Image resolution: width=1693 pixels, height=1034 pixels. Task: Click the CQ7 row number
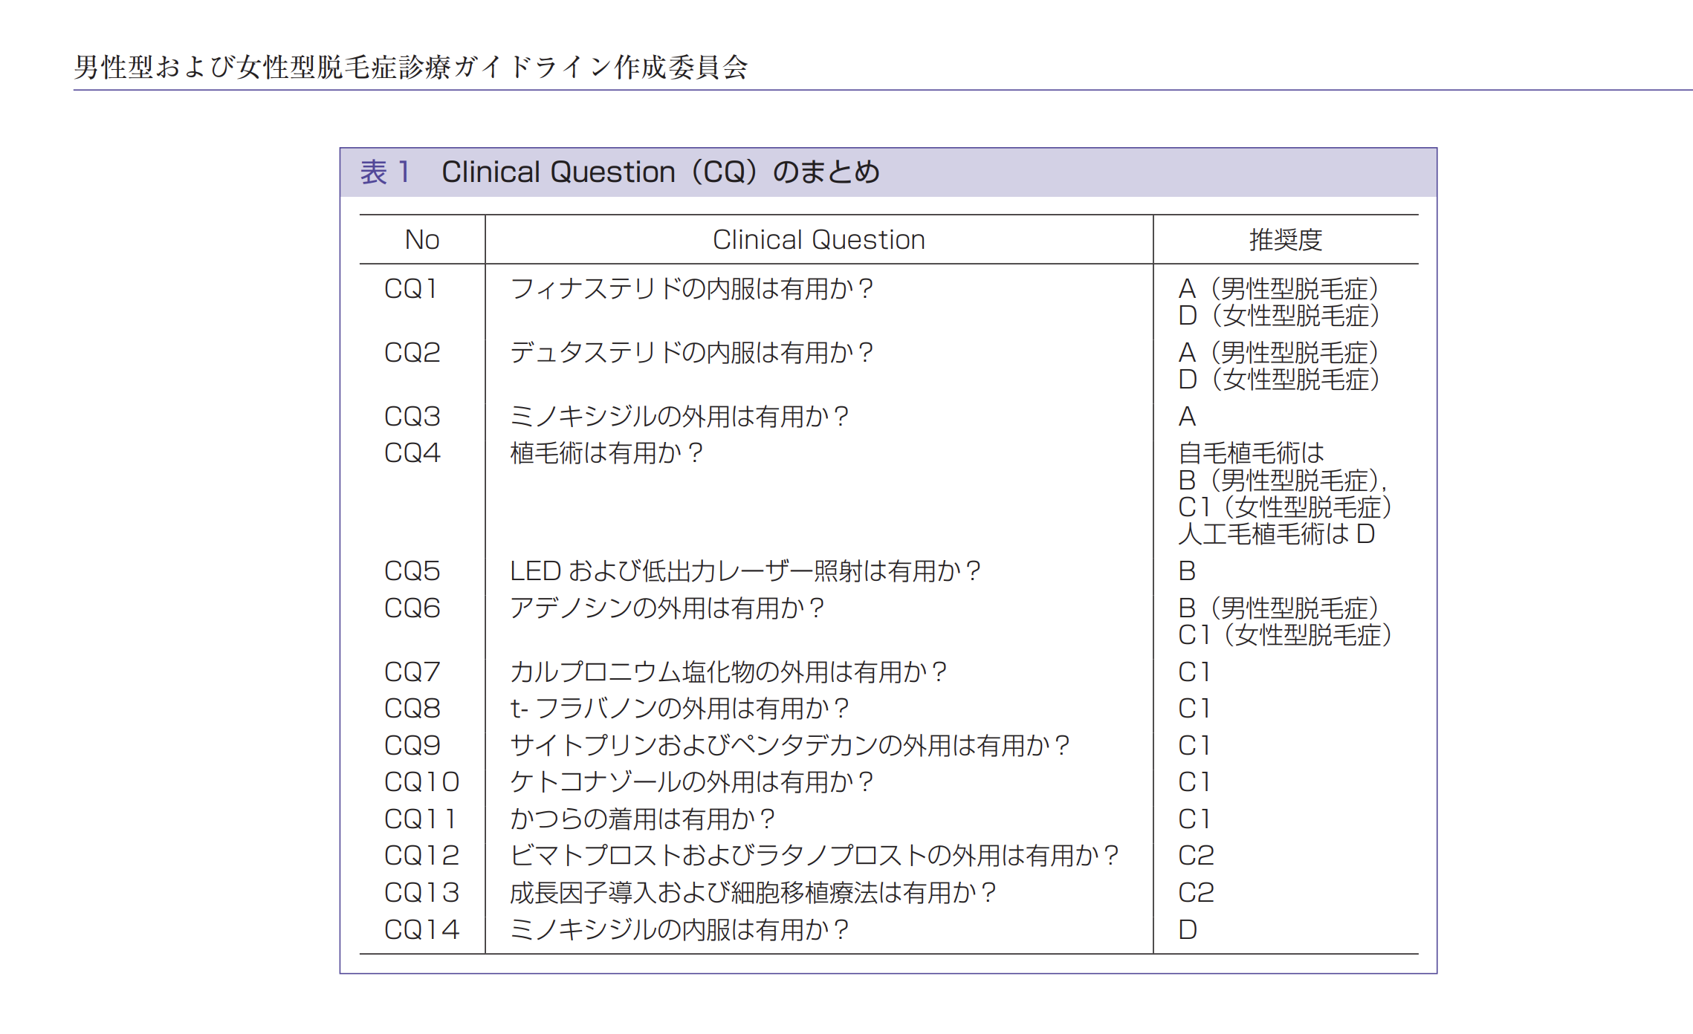point(412,672)
